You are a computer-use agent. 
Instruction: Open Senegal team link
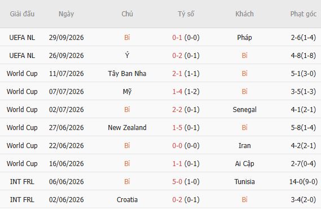(244, 110)
